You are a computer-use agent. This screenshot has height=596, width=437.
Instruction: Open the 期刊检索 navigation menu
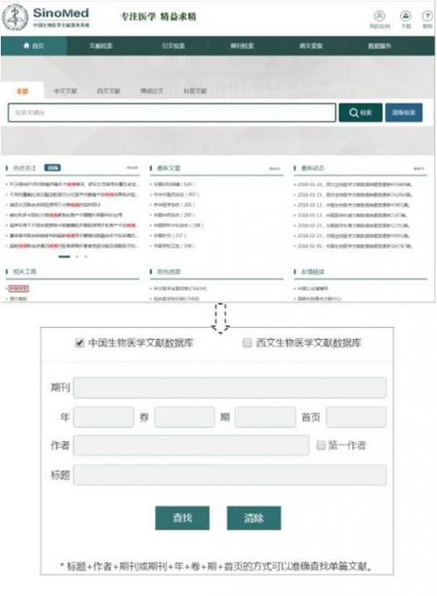coord(242,46)
